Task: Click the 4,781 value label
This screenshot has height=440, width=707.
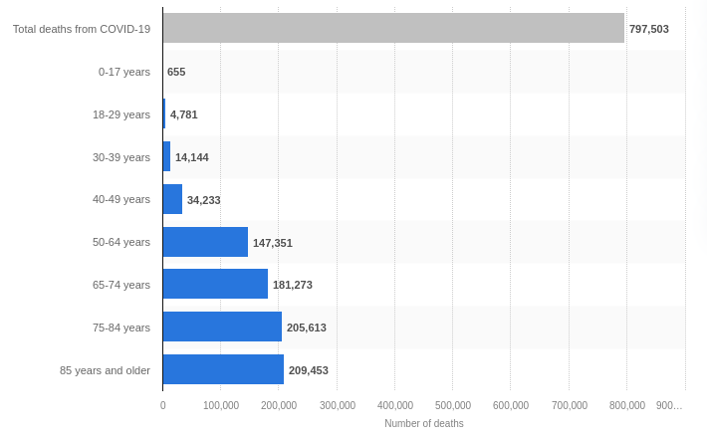Action: (183, 114)
